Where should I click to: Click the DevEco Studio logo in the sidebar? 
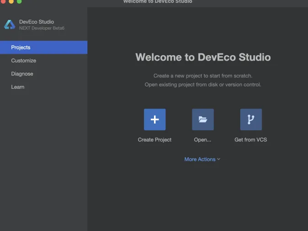coord(10,25)
